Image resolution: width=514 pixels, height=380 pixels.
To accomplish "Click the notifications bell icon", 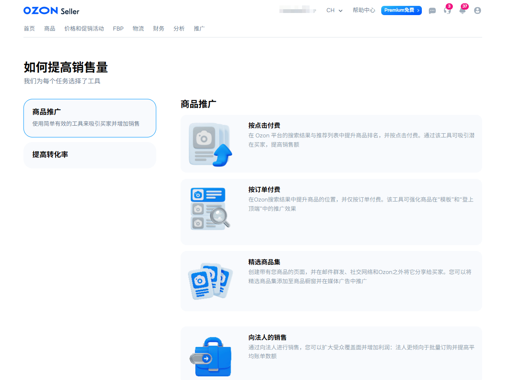I will coord(462,10).
